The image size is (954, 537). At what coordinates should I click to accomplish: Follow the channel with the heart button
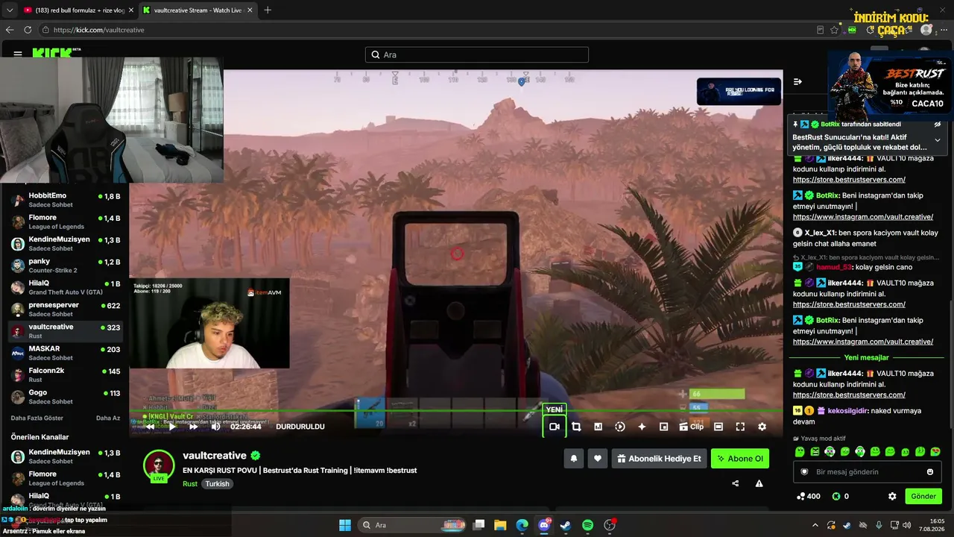597,459
